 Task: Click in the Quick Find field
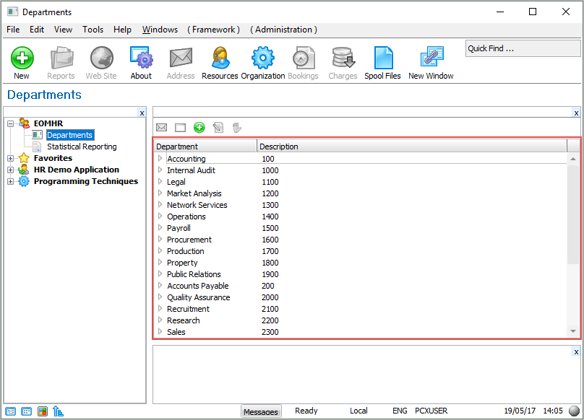point(523,48)
